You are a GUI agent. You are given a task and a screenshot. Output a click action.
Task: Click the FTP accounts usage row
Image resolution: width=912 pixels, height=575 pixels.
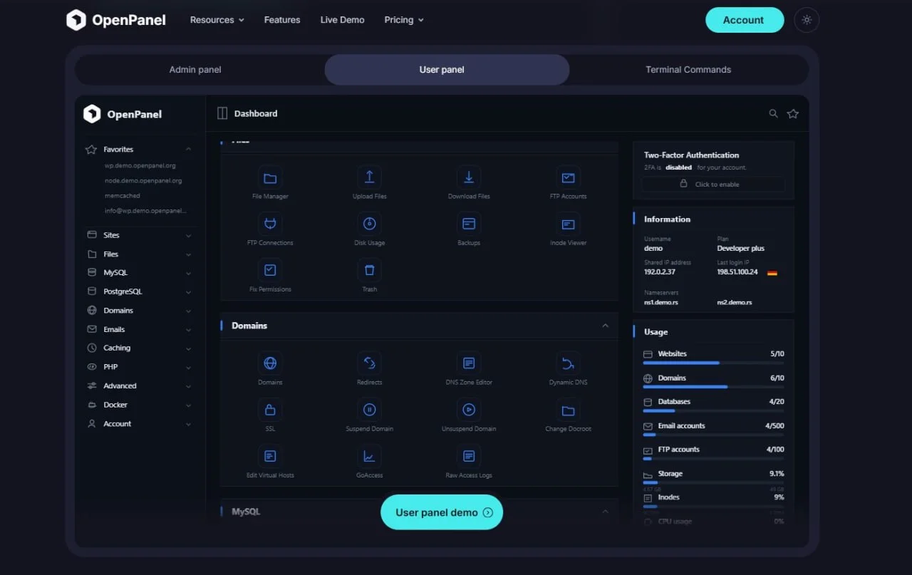coord(713,452)
